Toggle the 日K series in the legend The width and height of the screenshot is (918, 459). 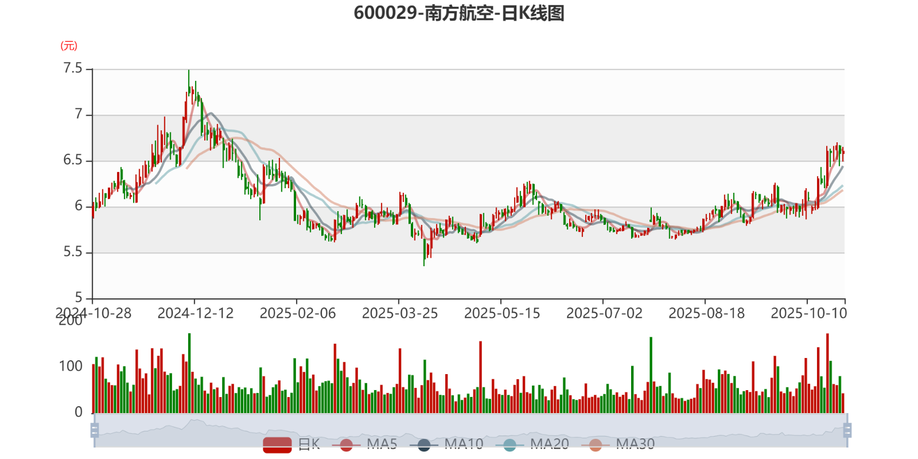tap(291, 444)
